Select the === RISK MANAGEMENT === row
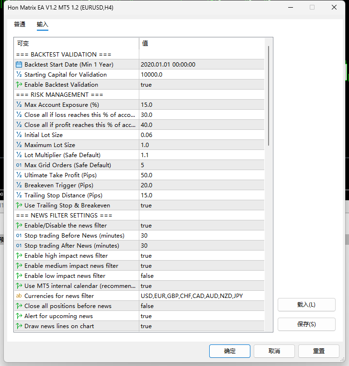The width and height of the screenshot is (349, 366). click(139, 94)
